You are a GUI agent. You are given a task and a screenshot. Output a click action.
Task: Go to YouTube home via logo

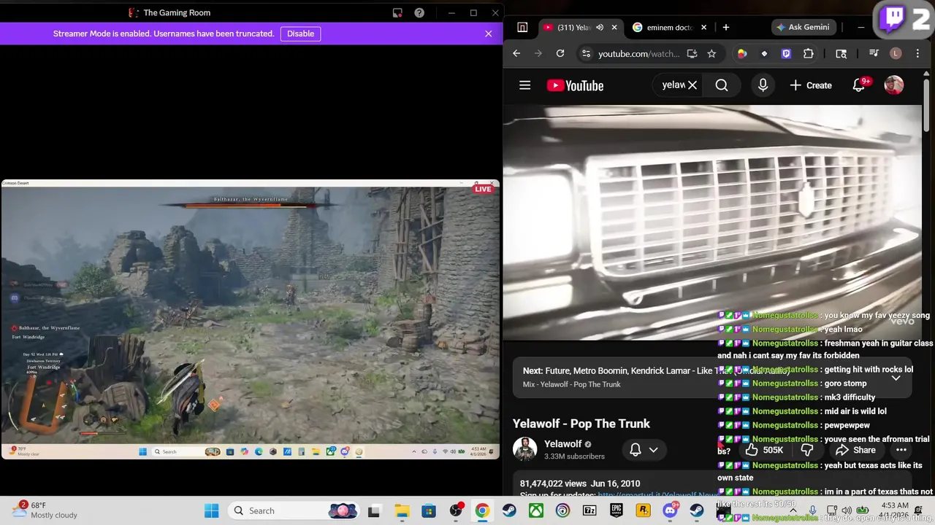[576, 85]
